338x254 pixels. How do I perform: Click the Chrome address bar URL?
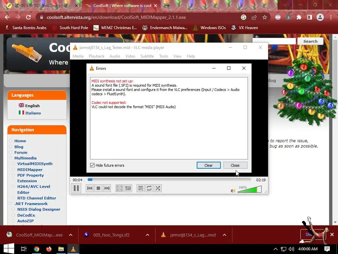pos(117,17)
